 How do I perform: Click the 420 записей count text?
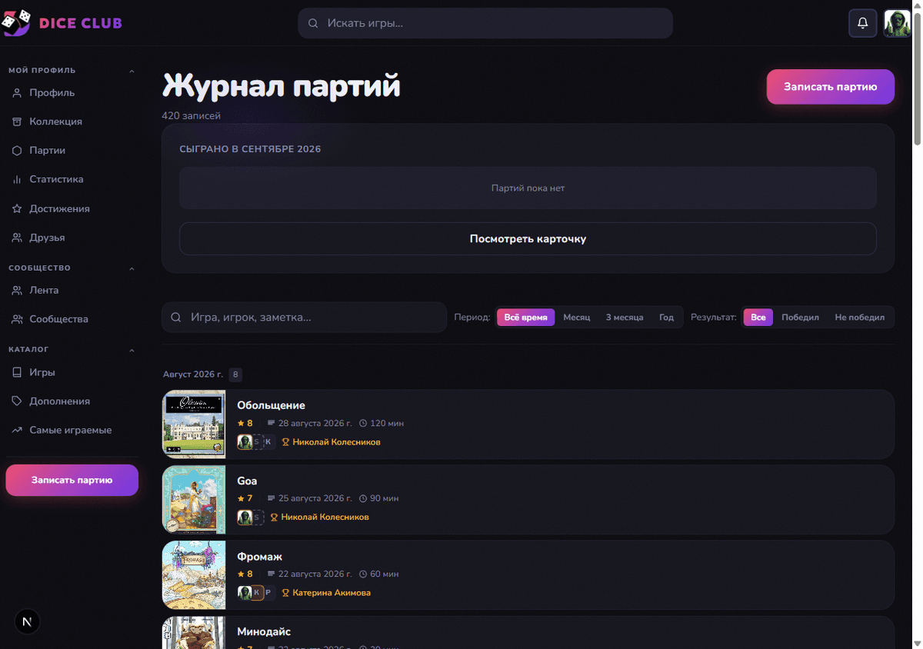[x=192, y=116]
